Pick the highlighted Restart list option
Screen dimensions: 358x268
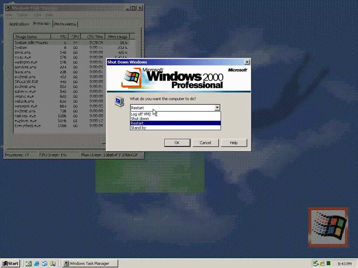point(176,123)
